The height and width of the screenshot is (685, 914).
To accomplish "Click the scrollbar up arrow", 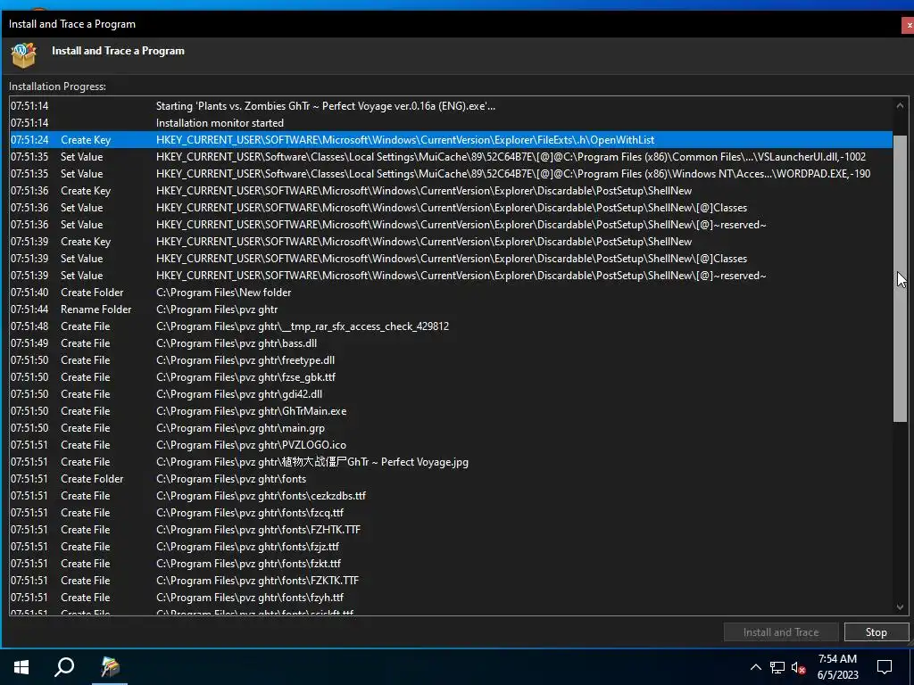I will (900, 105).
